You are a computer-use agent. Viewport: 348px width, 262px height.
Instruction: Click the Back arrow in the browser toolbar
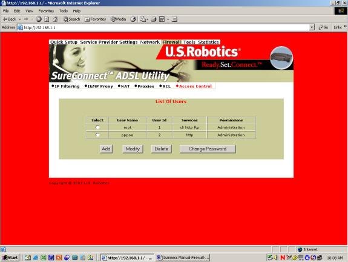click(x=10, y=19)
